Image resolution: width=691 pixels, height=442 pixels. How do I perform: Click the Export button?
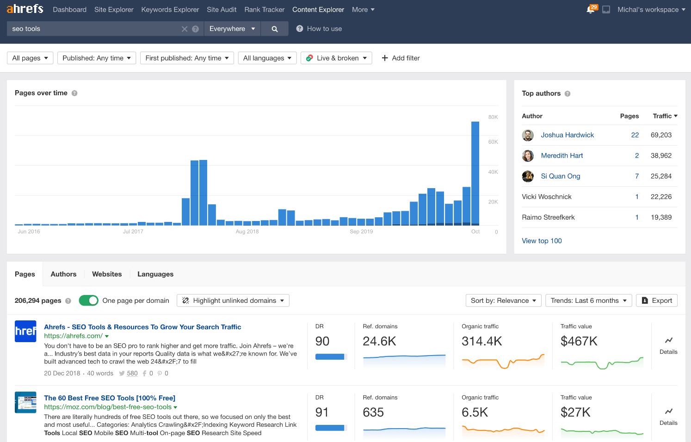tap(657, 301)
